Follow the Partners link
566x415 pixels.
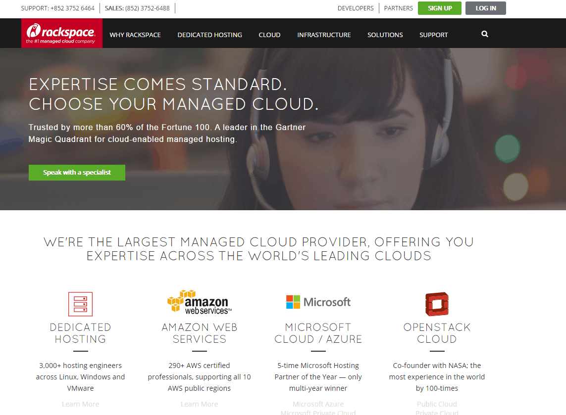pos(399,8)
